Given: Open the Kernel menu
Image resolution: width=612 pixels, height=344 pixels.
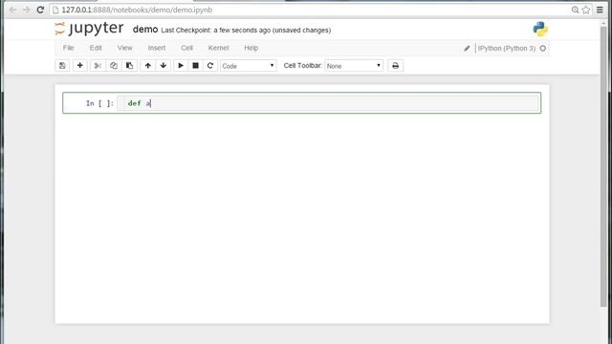Looking at the screenshot, I should (218, 48).
